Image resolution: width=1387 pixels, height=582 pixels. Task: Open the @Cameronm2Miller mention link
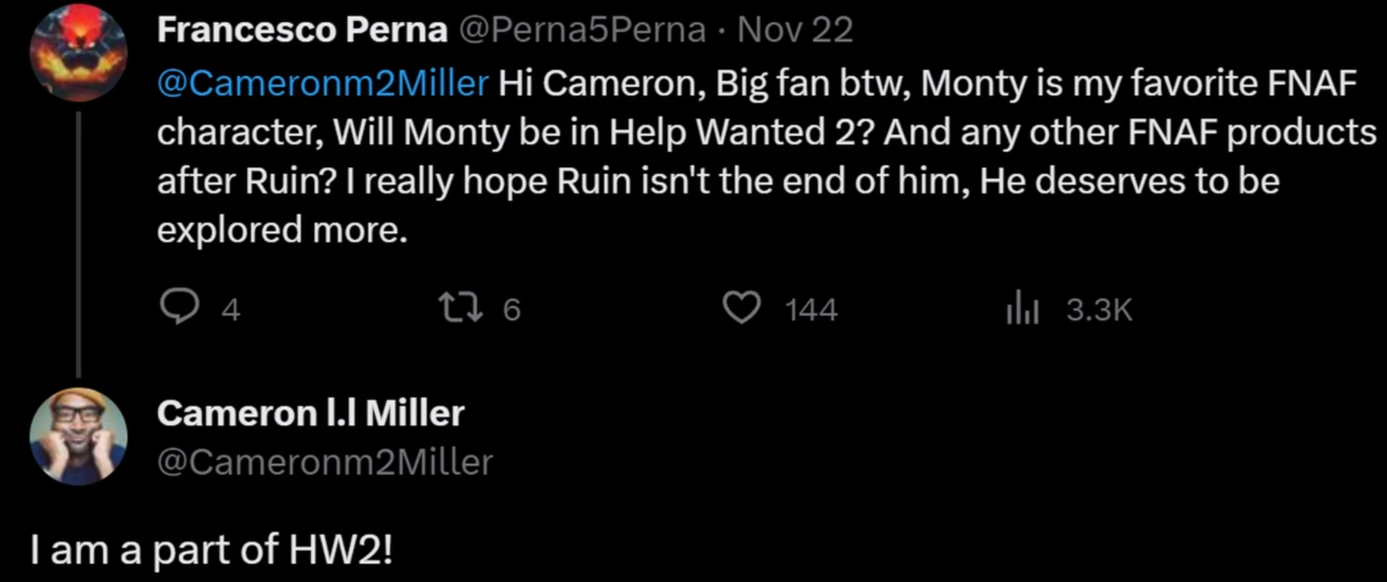pos(320,82)
